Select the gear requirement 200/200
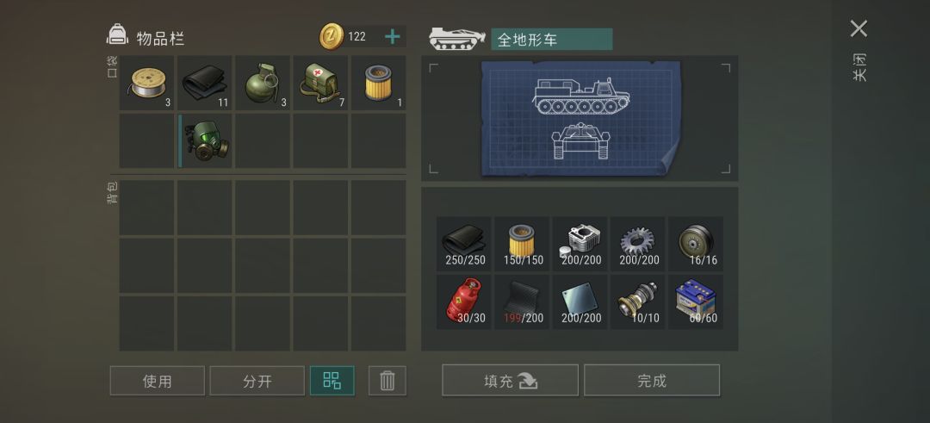Image resolution: width=930 pixels, height=423 pixels. point(637,244)
